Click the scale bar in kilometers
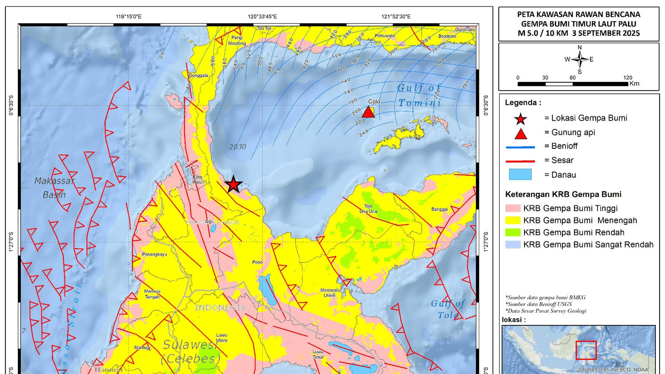The width and height of the screenshot is (665, 374). coord(573,84)
